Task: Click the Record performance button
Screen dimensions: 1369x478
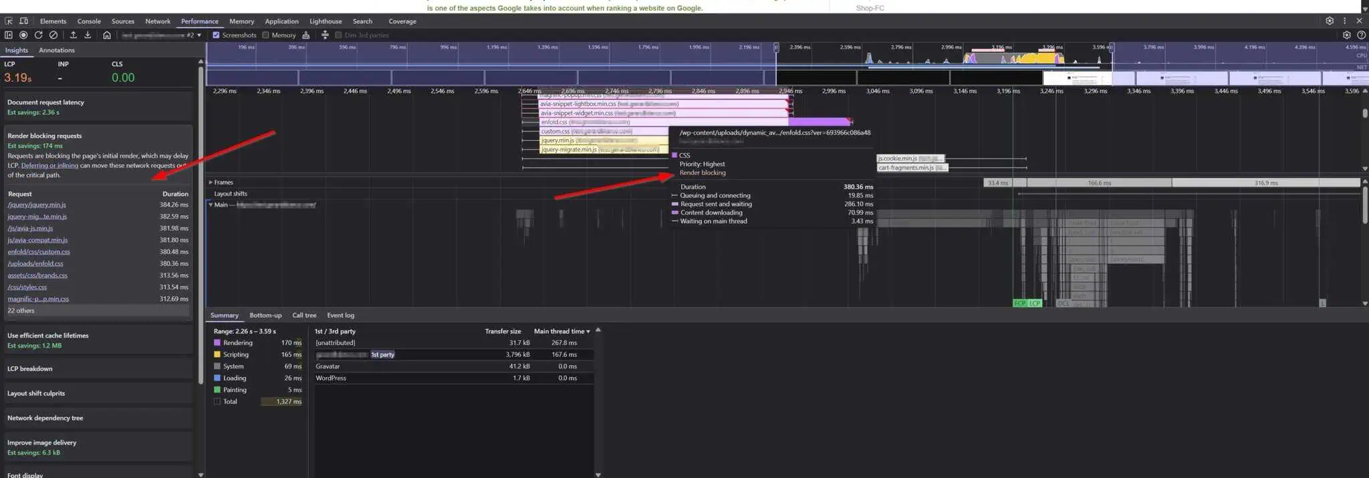Action: point(23,35)
